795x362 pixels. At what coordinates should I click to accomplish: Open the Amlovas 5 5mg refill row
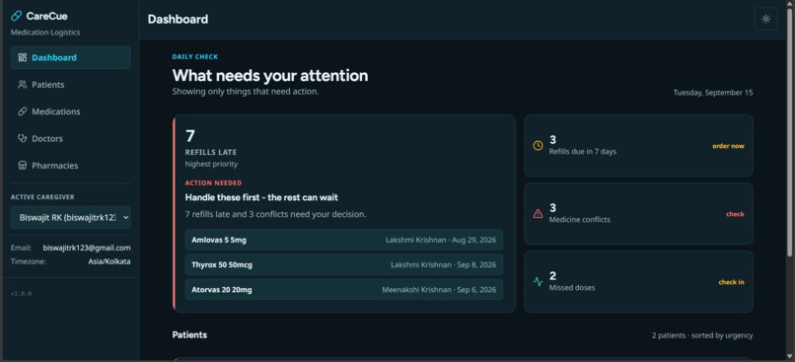344,240
